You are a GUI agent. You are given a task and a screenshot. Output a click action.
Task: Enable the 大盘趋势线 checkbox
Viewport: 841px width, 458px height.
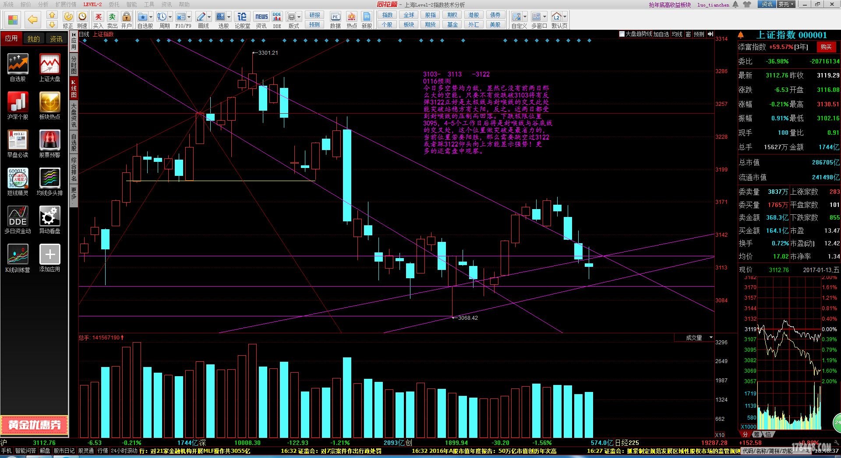[x=622, y=34]
